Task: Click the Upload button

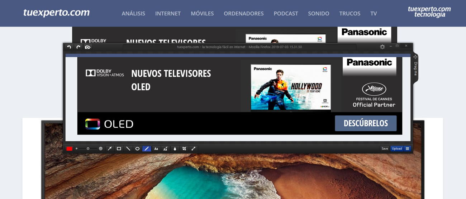Action: 397,149
